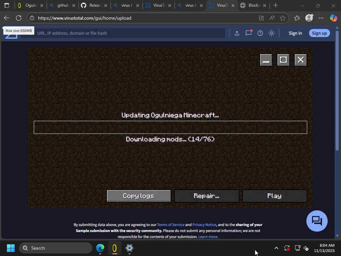Open VirusTotal notifications icon
The height and width of the screenshot is (256, 341).
pyautogui.click(x=248, y=33)
